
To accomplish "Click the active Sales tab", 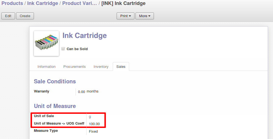I will pos(121,67).
